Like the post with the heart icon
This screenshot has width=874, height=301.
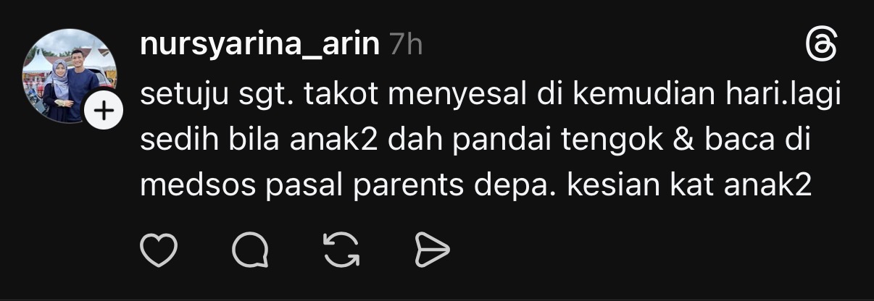[158, 250]
